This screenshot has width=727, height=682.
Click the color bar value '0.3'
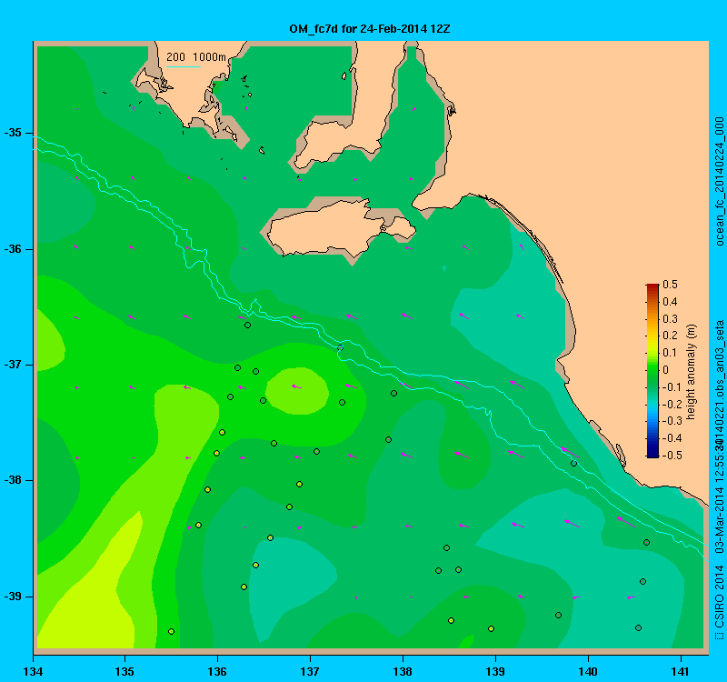pos(670,319)
